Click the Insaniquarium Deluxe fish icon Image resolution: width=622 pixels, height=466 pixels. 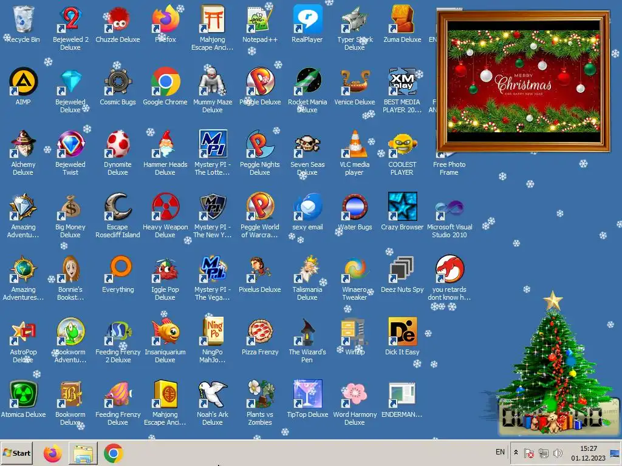[x=165, y=331]
